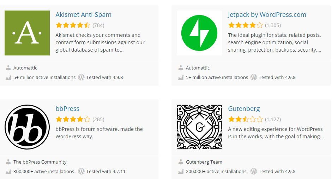Open the bbPress plugin title link
332x179 pixels.
(x=67, y=108)
